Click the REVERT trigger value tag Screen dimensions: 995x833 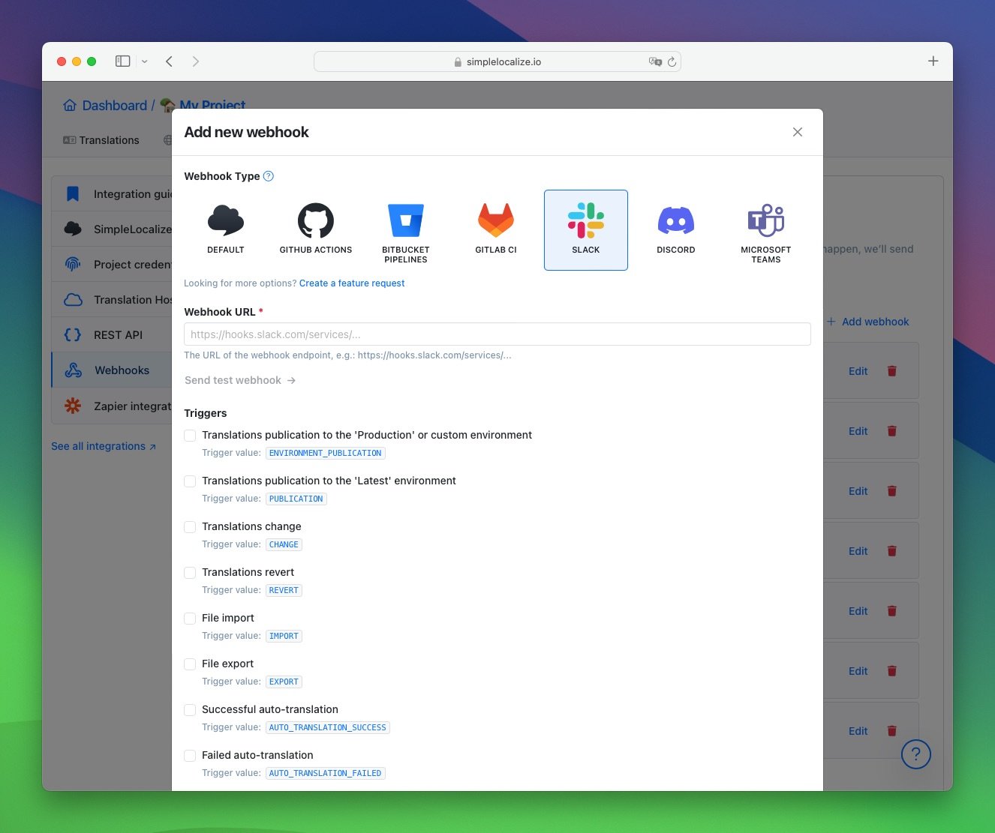[284, 590]
